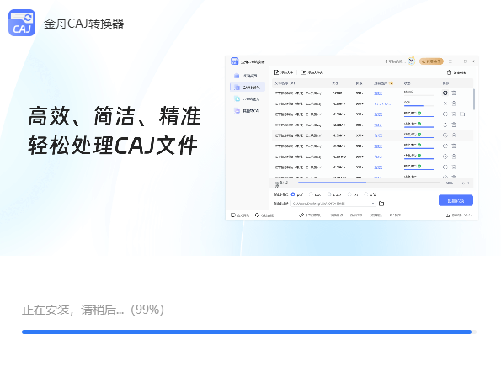Click the 金舟CAJ转换器 title text
This screenshot has width=501, height=366.
83,24
